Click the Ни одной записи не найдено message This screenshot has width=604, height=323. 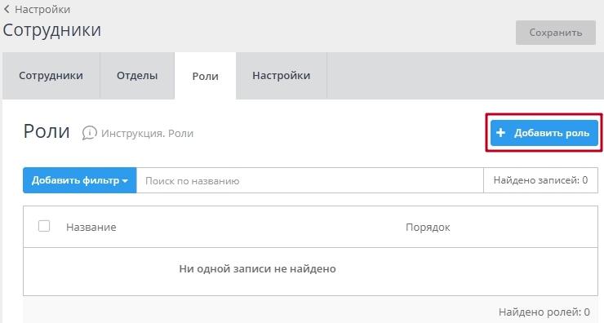point(257,268)
